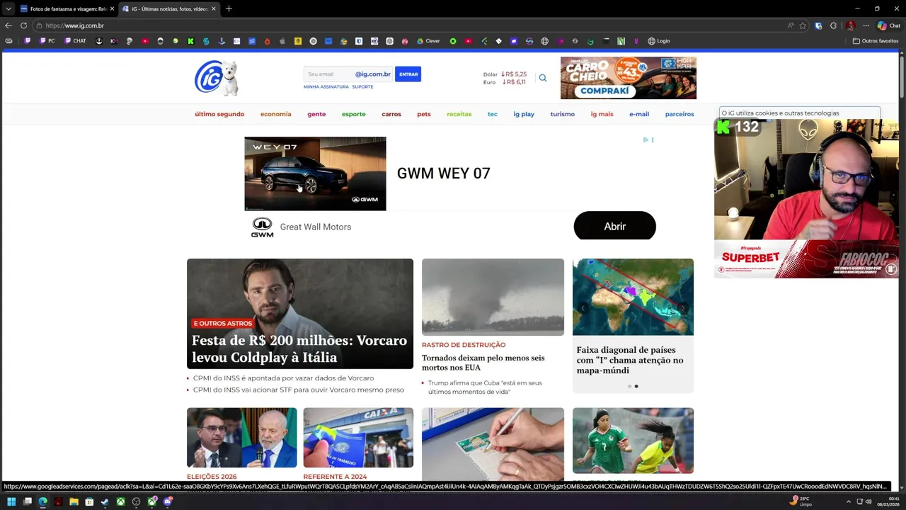Reload the page with the refresh icon
Viewport: 906px width, 510px height.
(x=23, y=25)
